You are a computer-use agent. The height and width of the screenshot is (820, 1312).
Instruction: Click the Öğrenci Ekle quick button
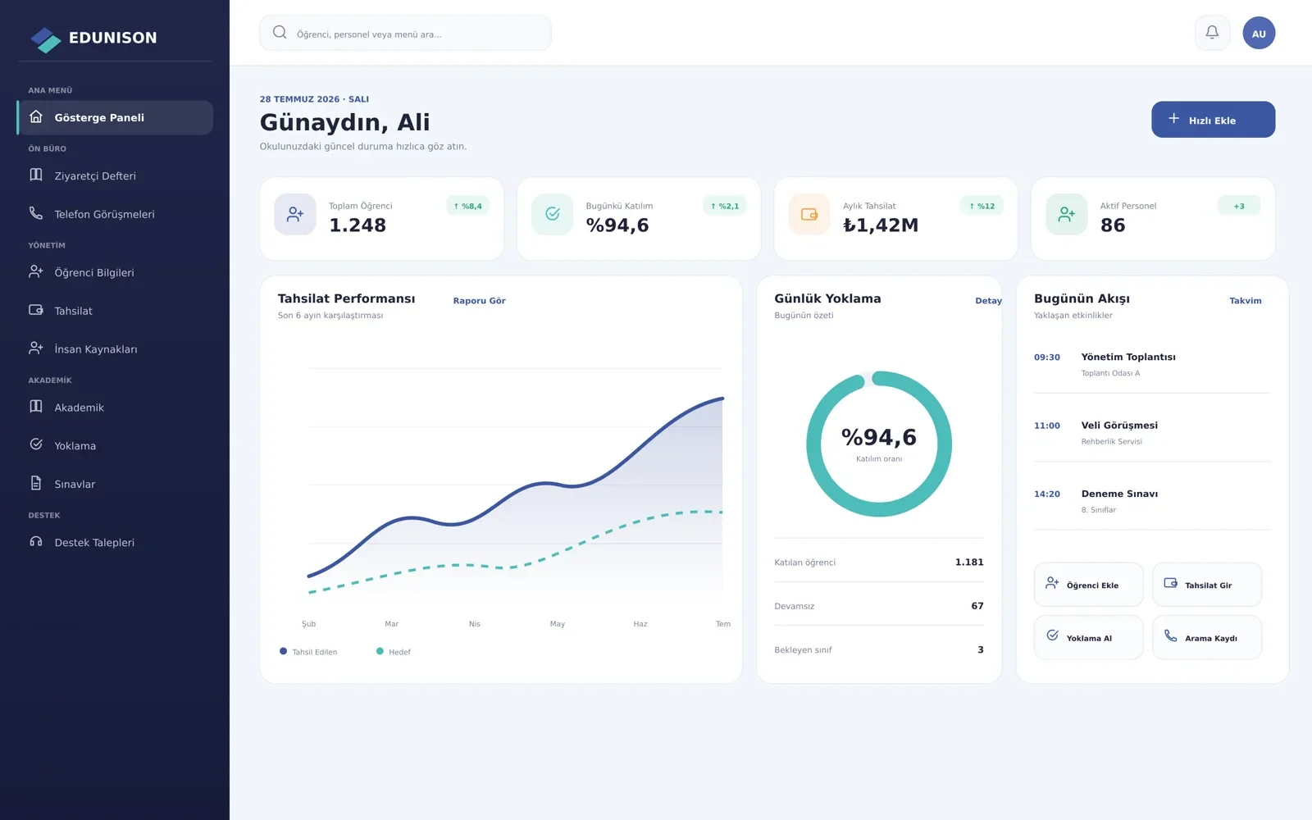1088,585
